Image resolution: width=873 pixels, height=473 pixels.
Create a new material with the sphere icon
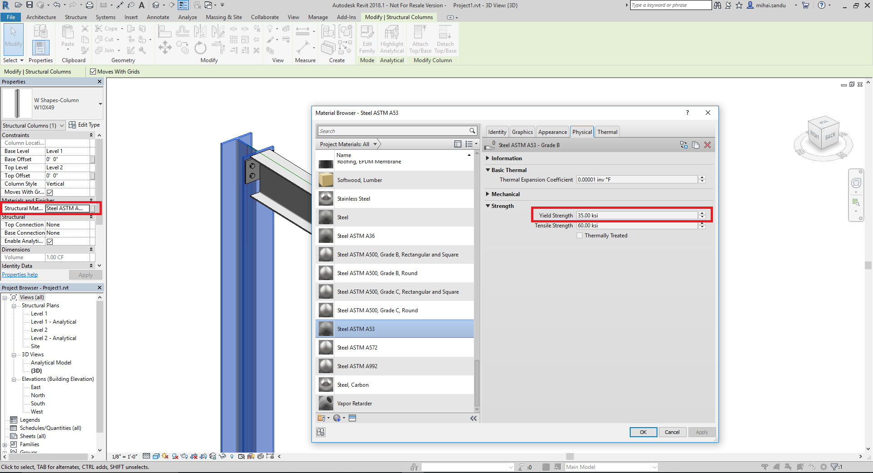(x=336, y=418)
